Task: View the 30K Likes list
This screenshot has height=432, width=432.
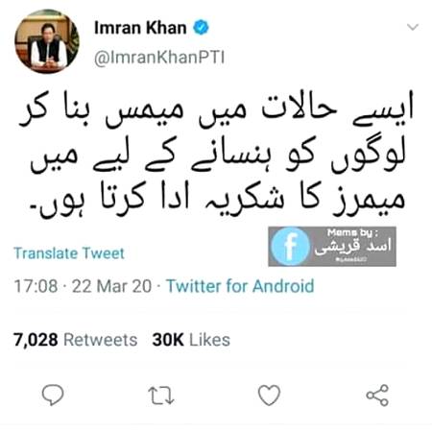Action: 191,340
